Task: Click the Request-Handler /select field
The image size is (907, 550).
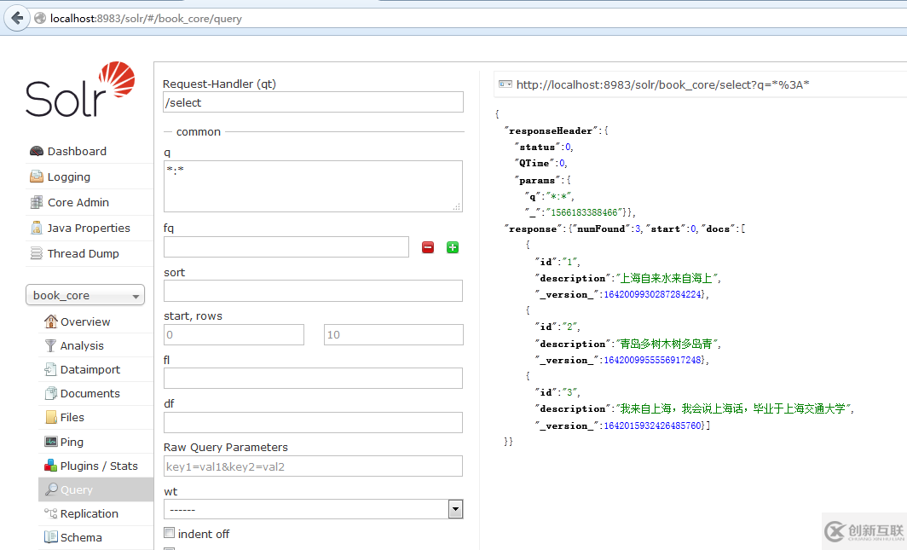Action: click(313, 102)
